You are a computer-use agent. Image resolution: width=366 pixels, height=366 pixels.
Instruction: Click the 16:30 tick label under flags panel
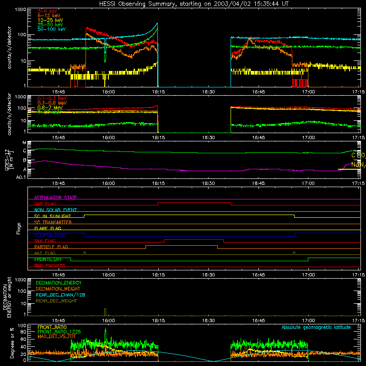208,275
